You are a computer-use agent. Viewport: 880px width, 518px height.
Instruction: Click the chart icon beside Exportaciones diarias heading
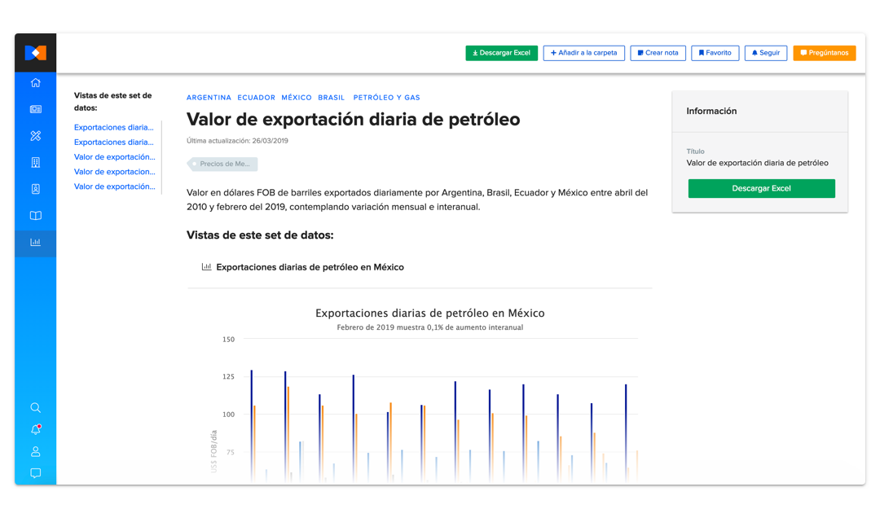206,267
